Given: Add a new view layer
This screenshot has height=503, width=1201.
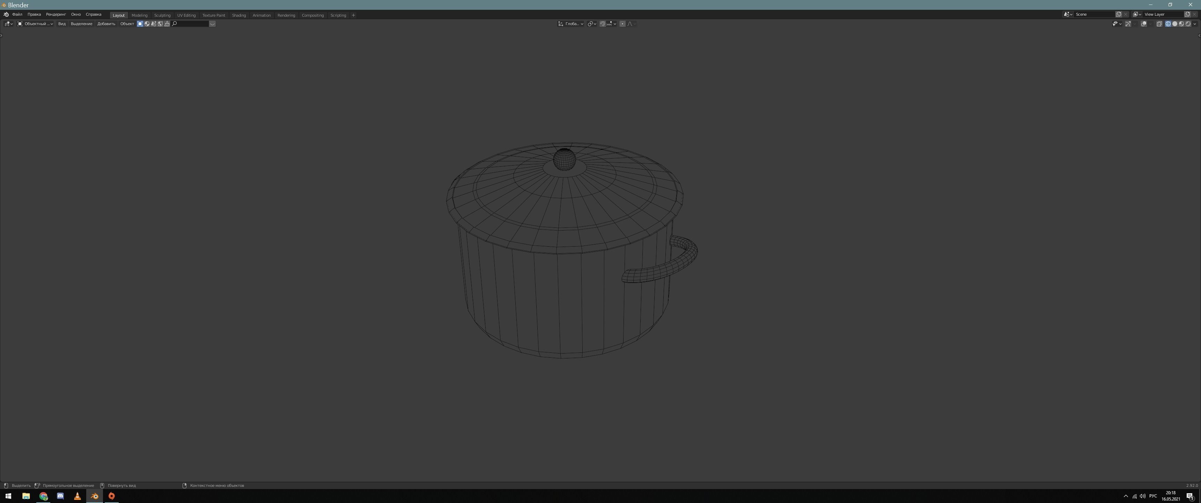Looking at the screenshot, I should pyautogui.click(x=1187, y=14).
